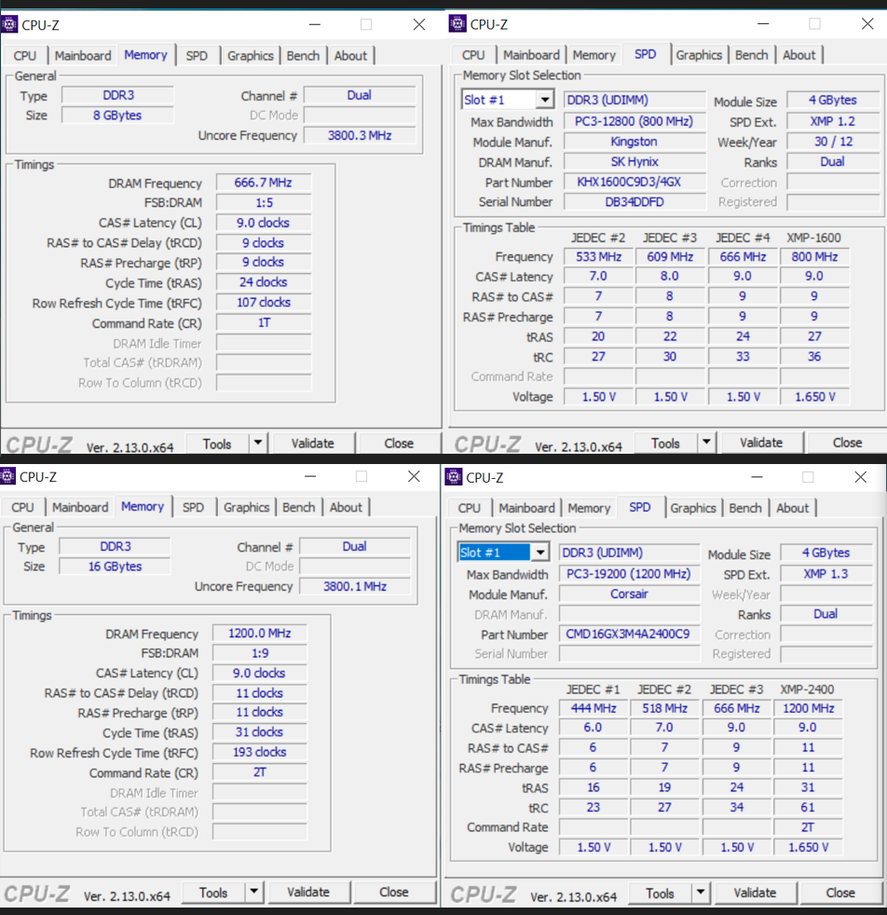Viewport: 887px width, 915px height.
Task: Click the DRAM Manuf. value SK Hynix
Action: (635, 161)
